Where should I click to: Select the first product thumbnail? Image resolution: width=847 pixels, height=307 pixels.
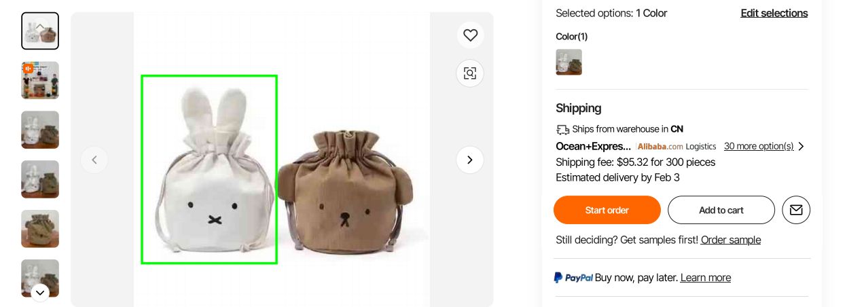click(40, 31)
